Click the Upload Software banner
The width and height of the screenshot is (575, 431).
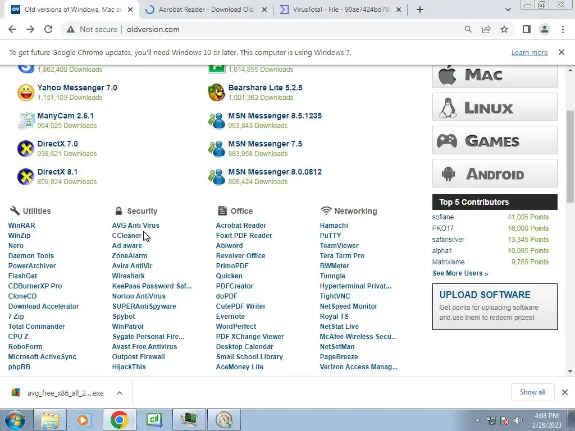pos(495,306)
